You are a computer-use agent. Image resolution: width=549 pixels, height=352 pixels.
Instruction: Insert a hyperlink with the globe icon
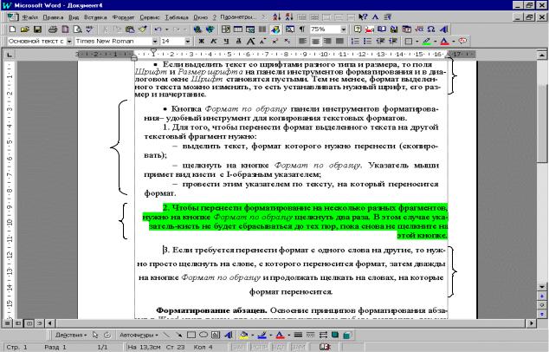click(x=197, y=29)
